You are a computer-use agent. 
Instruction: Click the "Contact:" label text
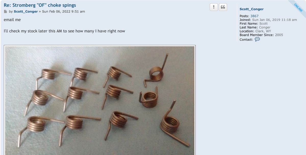(246, 40)
